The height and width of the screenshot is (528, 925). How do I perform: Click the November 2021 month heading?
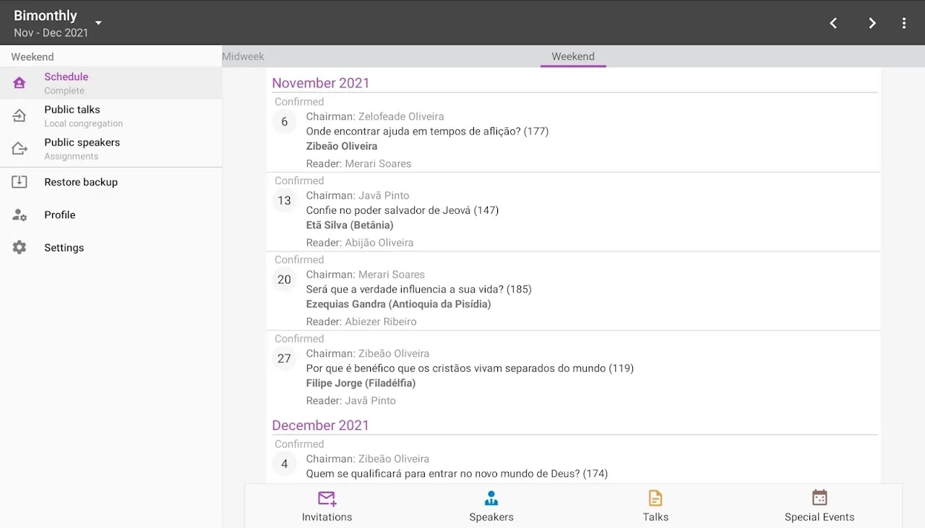click(x=321, y=83)
